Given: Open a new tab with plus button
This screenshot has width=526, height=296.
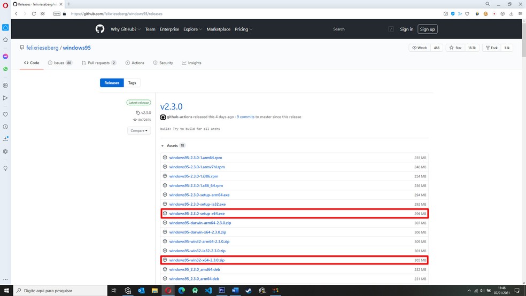Looking at the screenshot, I should (x=69, y=4).
